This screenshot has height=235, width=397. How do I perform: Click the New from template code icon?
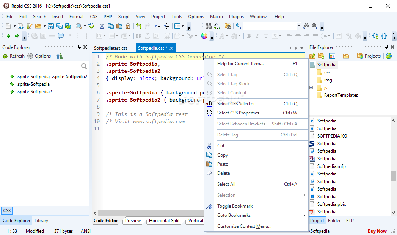pyautogui.click(x=21, y=26)
